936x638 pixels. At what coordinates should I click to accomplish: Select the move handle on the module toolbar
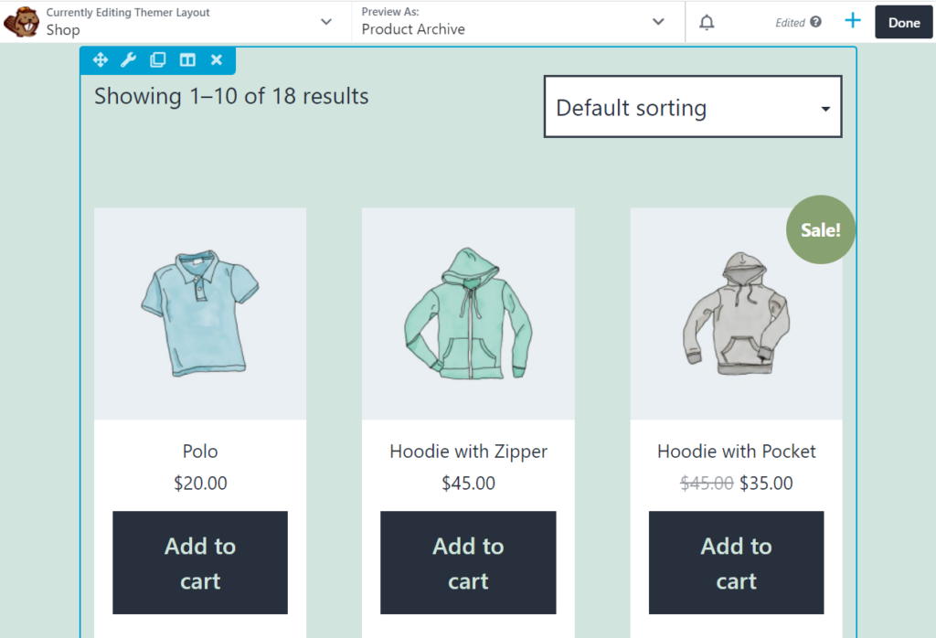coord(101,59)
